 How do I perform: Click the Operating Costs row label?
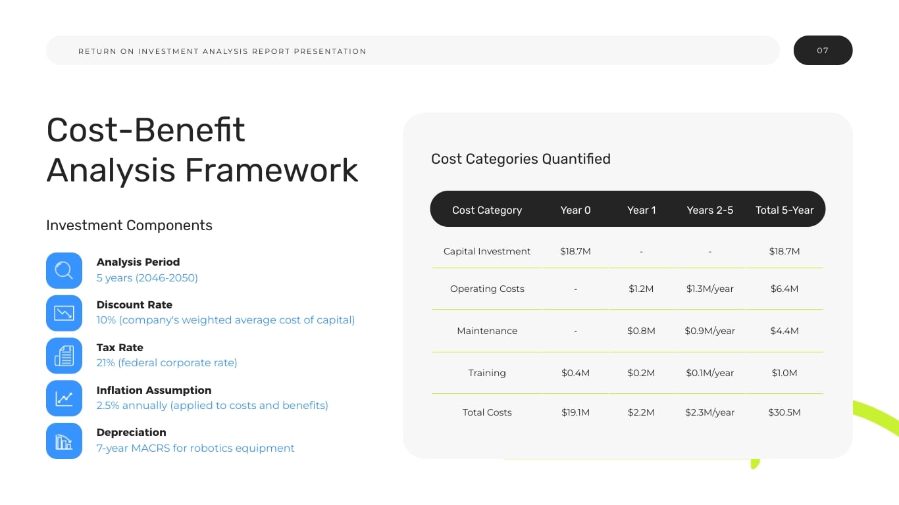pos(487,289)
